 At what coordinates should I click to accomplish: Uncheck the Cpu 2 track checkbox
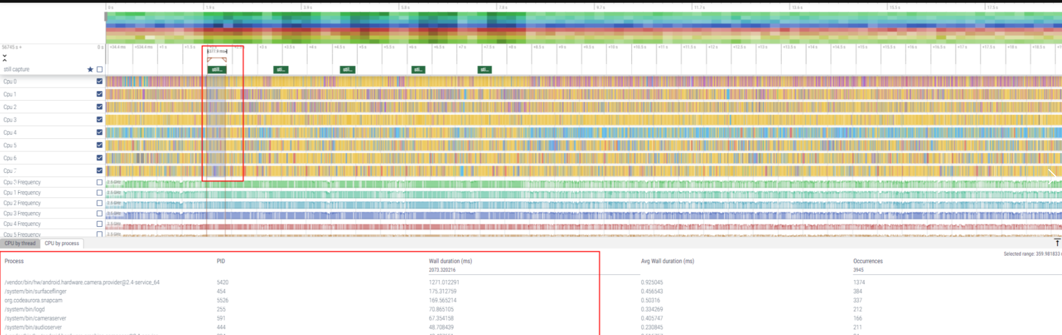[99, 107]
